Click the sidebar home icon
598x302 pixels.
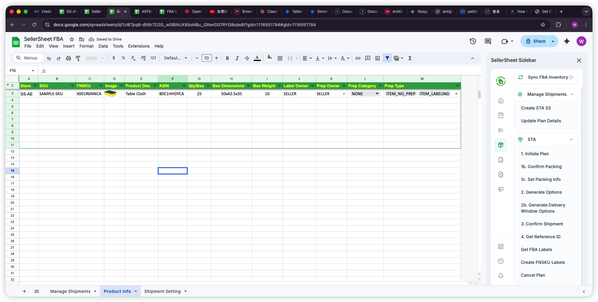coord(500,101)
